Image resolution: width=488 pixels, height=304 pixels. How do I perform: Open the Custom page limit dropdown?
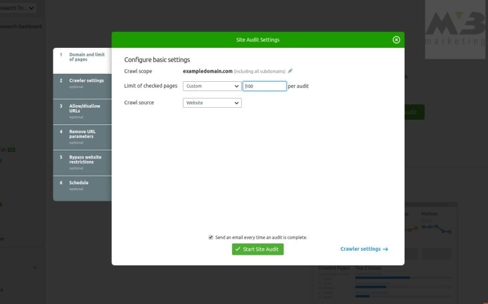pos(212,86)
